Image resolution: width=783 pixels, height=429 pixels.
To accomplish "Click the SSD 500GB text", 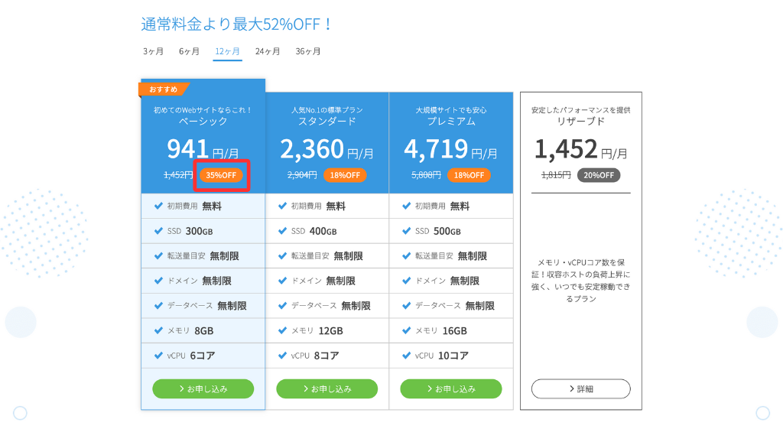I will [438, 231].
